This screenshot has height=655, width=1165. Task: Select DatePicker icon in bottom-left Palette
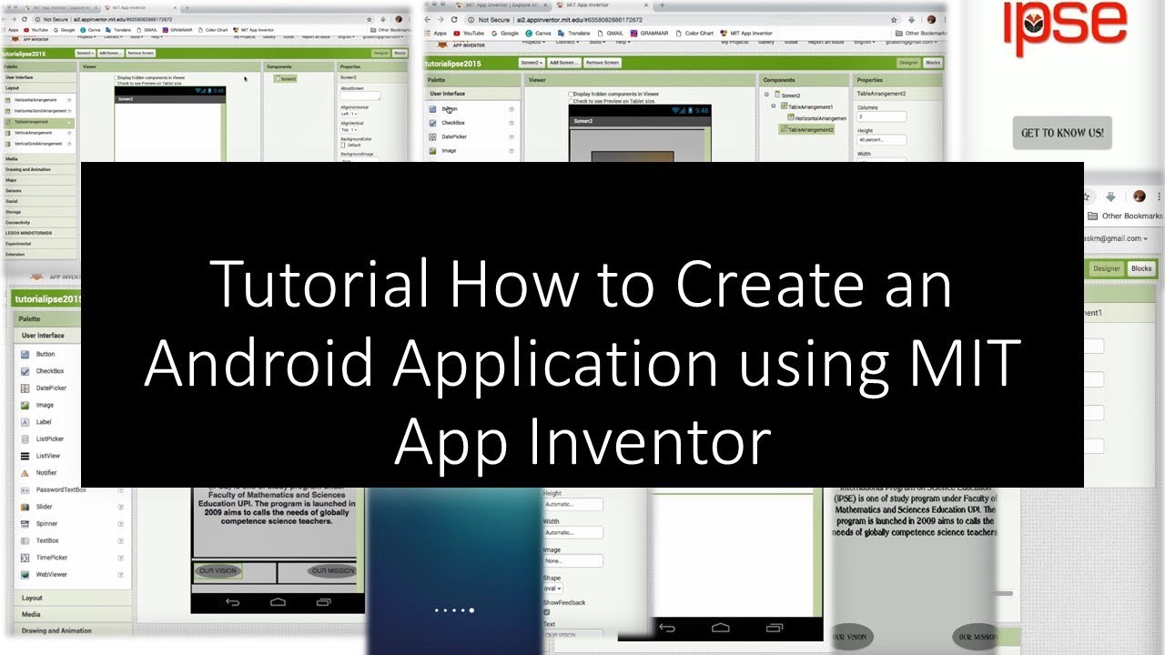point(25,388)
